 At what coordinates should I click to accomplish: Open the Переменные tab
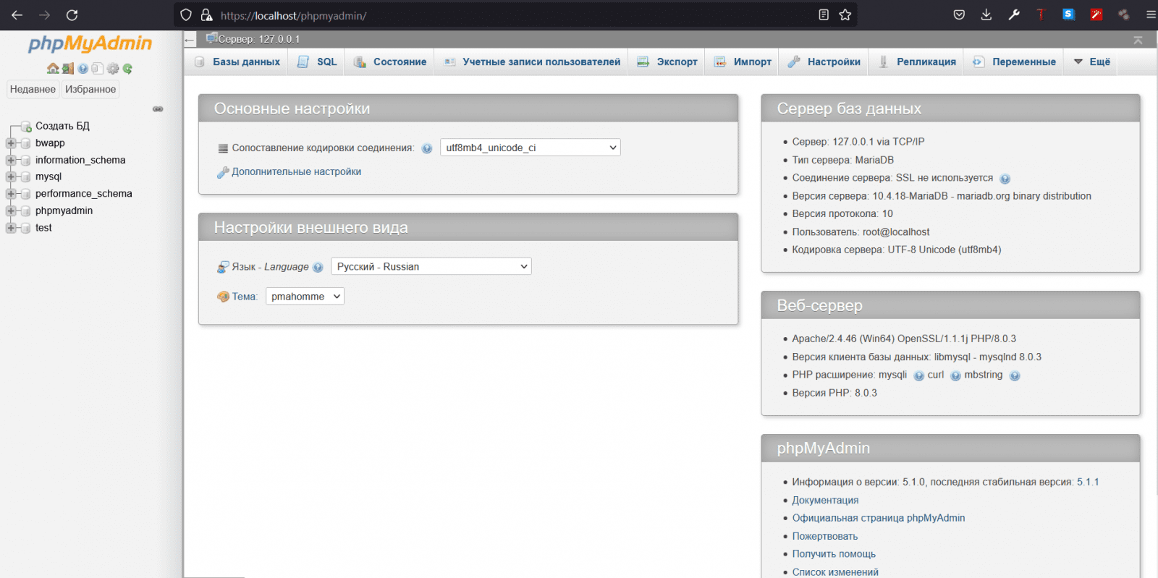pyautogui.click(x=1014, y=61)
